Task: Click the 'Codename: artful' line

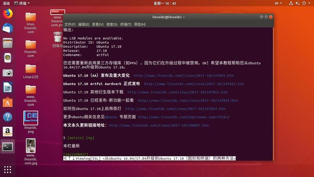Action: (x=86, y=55)
